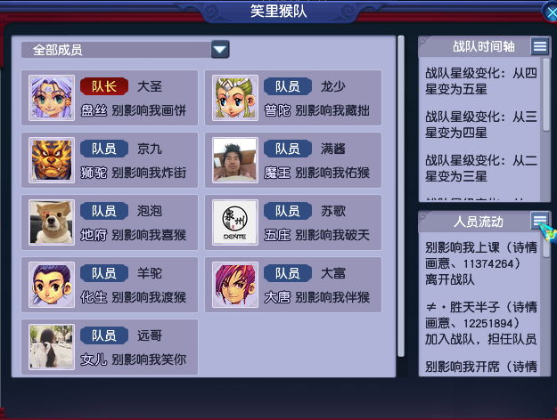The width and height of the screenshot is (557, 420).
Task: Click the 别影响我上课 离开战队 entry
Action: click(x=481, y=263)
